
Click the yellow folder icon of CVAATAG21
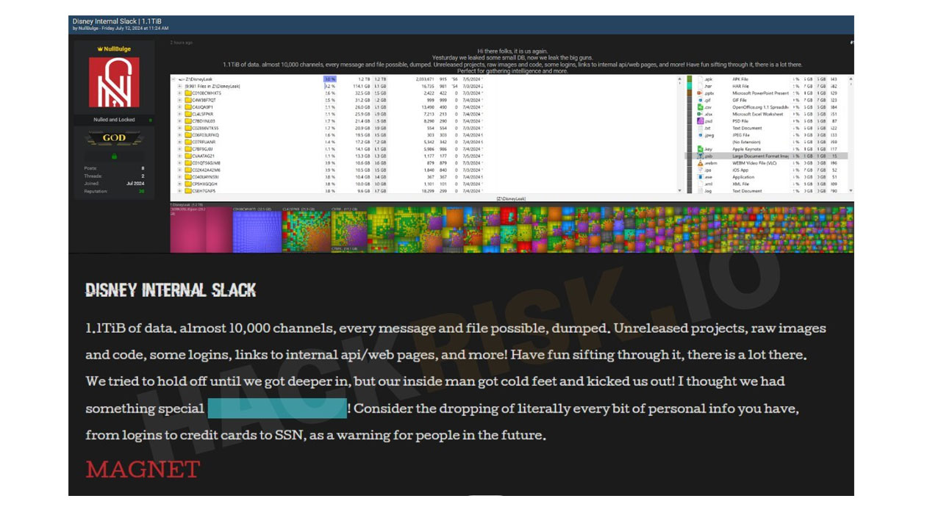(188, 156)
